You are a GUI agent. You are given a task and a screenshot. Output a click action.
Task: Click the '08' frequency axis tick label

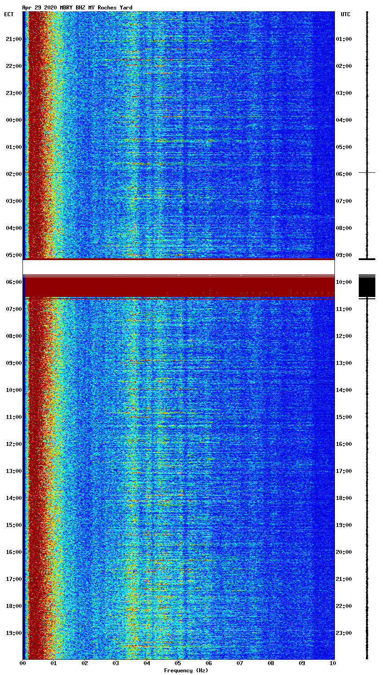(x=271, y=663)
